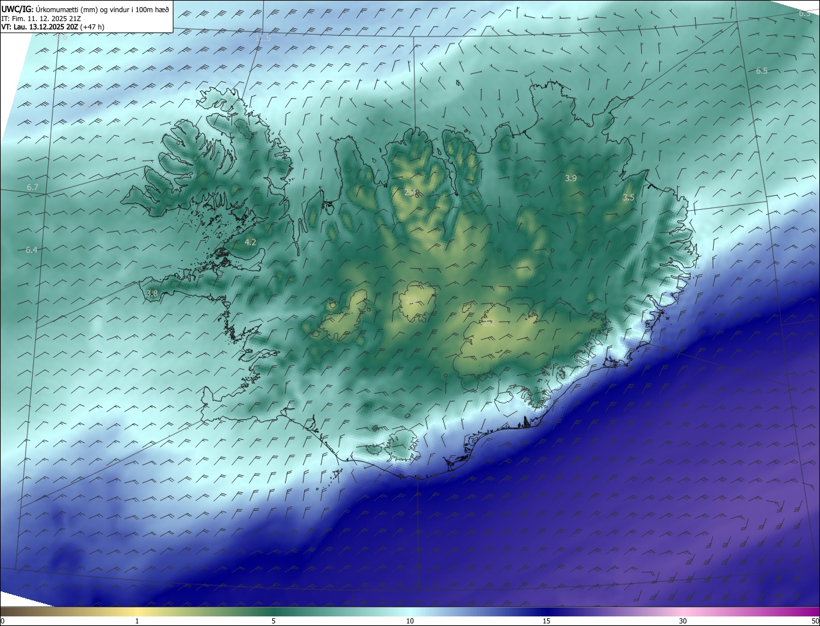Click the "3.8" value label on the map

(152, 293)
